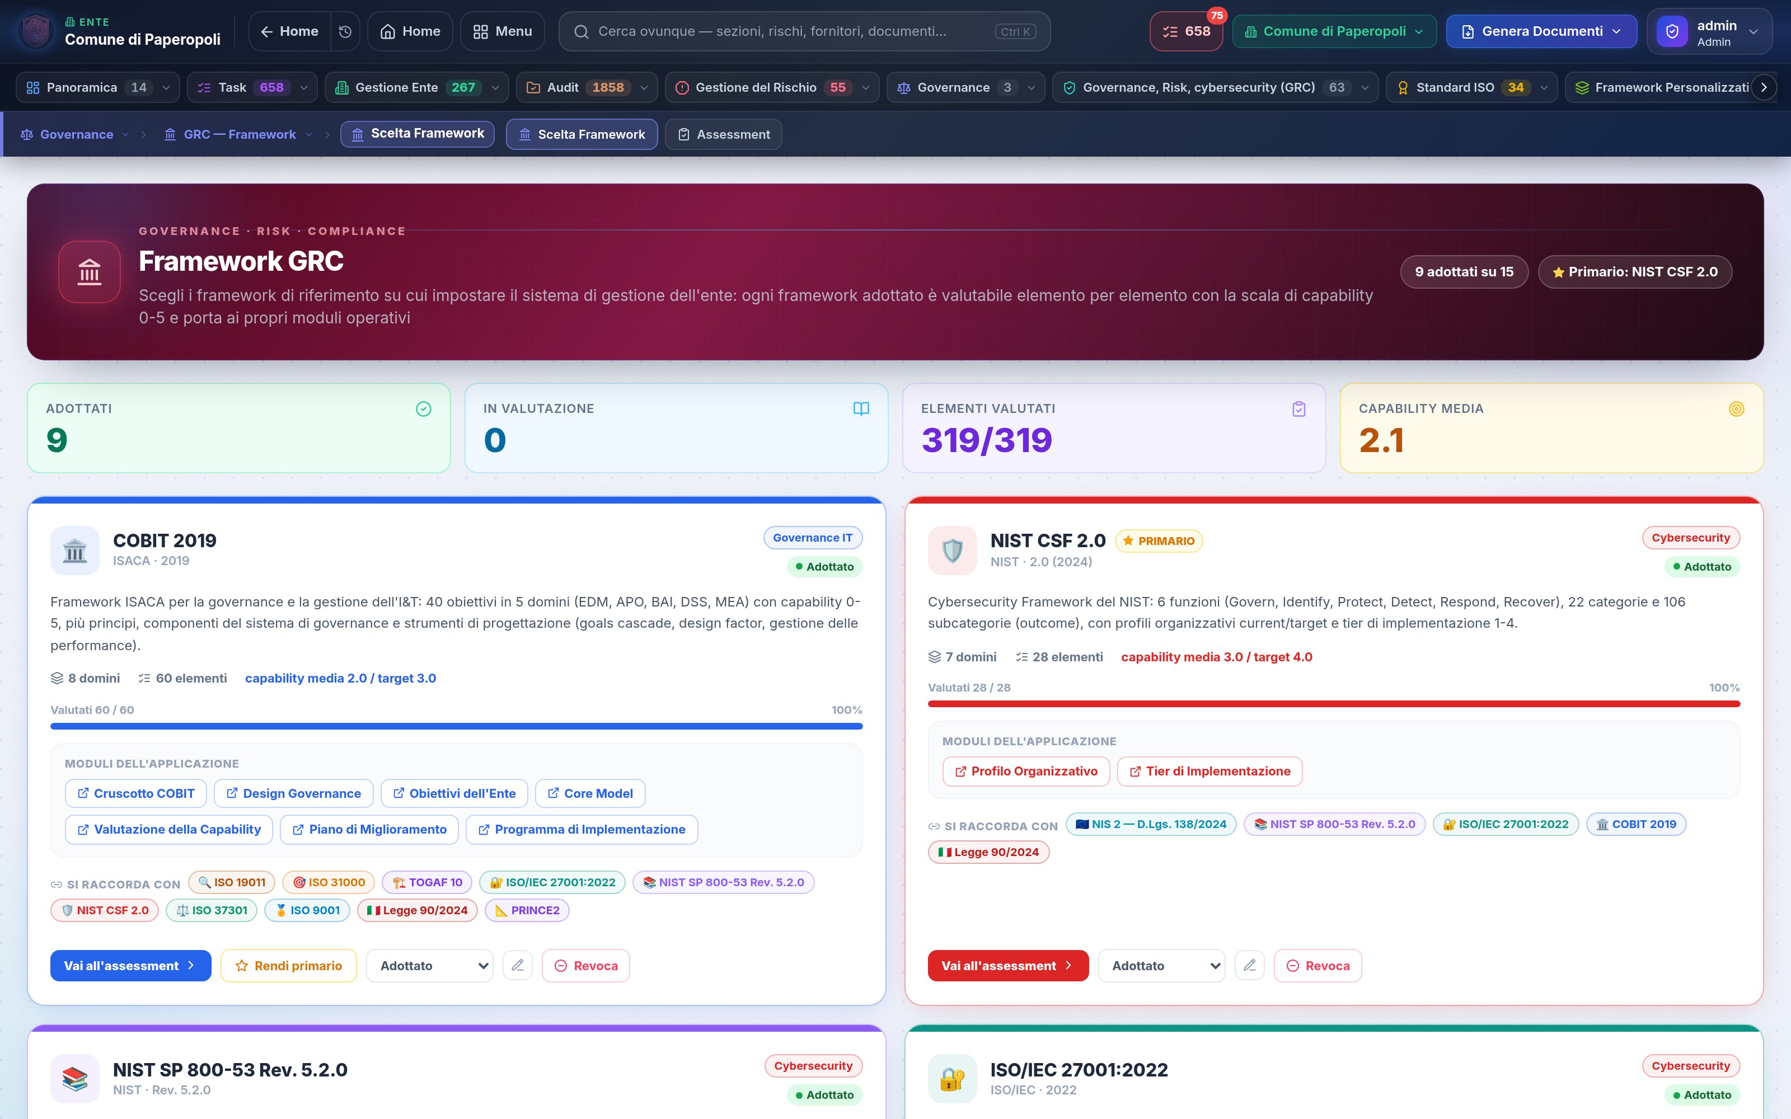Viewport: 1791px width, 1119px height.
Task: Revoke COBIT 2019 with Revoca button
Action: pos(585,965)
